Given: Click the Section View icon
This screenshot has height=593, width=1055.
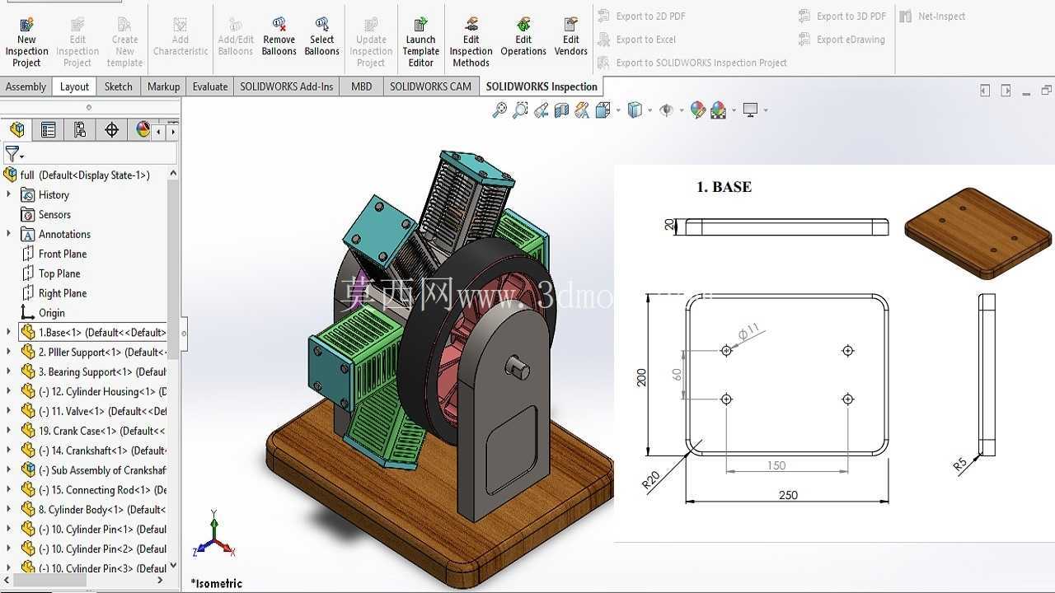Looking at the screenshot, I should pos(561,110).
